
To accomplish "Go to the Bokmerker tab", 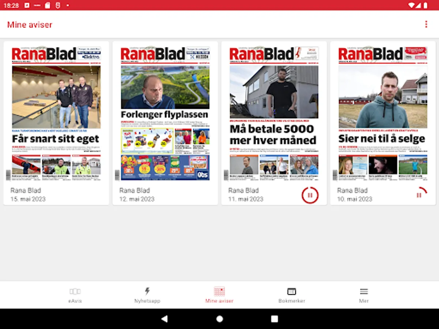I will pos(292,295).
